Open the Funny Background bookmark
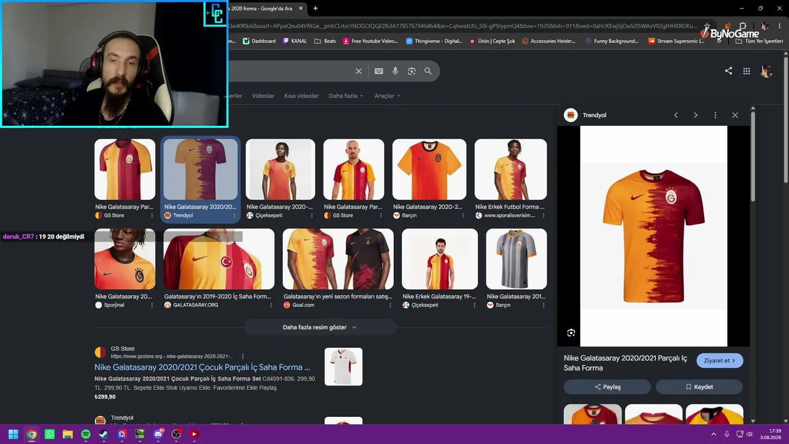Viewport: 789px width, 444px height. 611,41
